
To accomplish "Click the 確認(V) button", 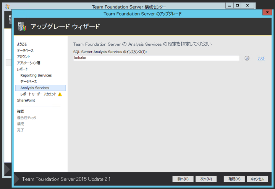I will point(234,179).
